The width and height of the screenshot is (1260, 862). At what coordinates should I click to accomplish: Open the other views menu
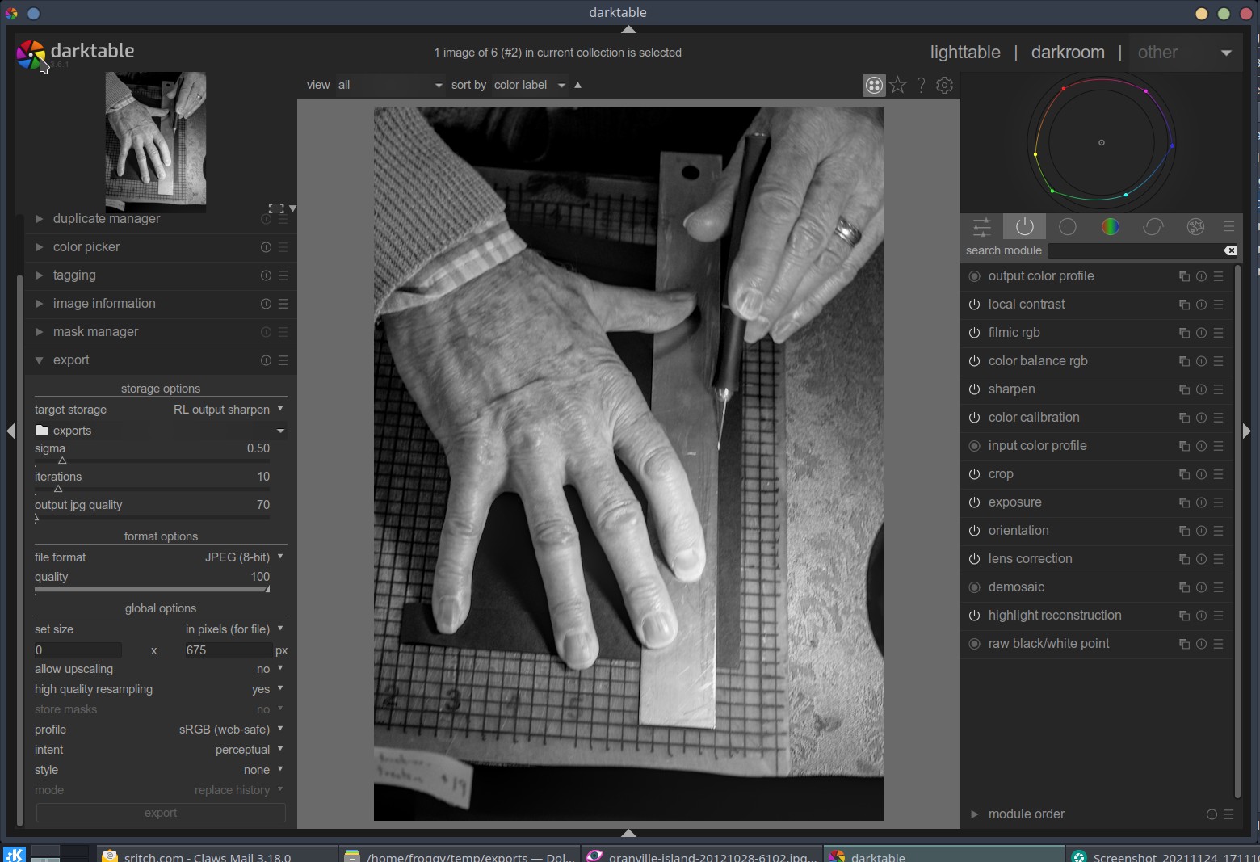(x=1185, y=53)
